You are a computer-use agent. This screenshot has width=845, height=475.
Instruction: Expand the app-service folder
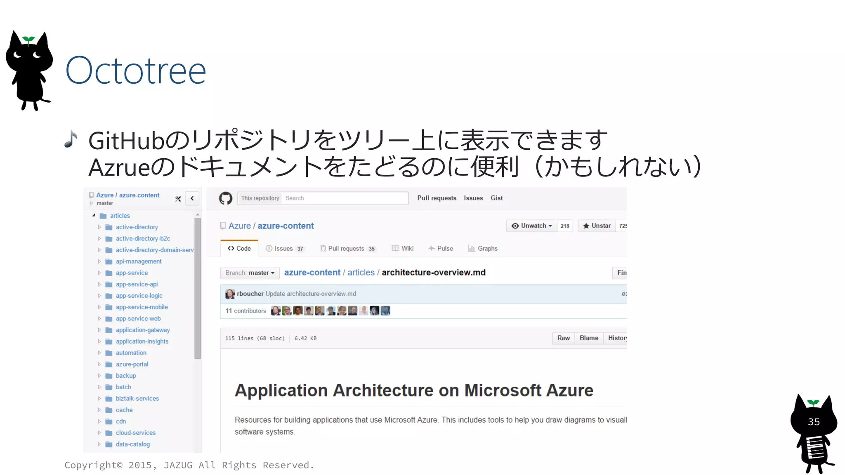[99, 273]
